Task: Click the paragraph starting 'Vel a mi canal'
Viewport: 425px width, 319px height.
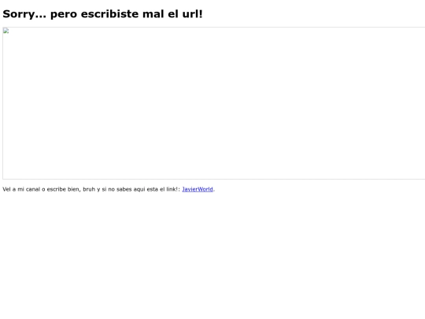Action: [x=109, y=189]
